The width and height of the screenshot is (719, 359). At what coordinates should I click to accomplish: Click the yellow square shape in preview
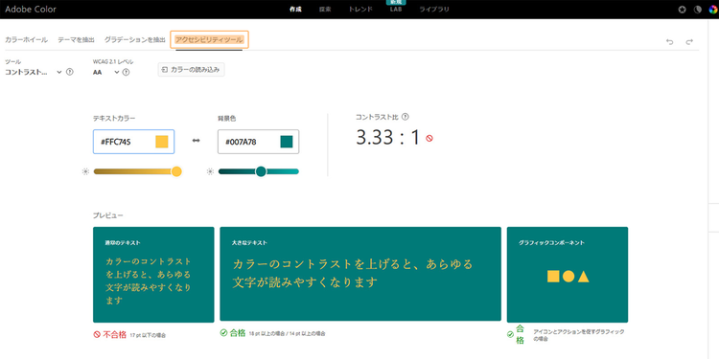553,277
